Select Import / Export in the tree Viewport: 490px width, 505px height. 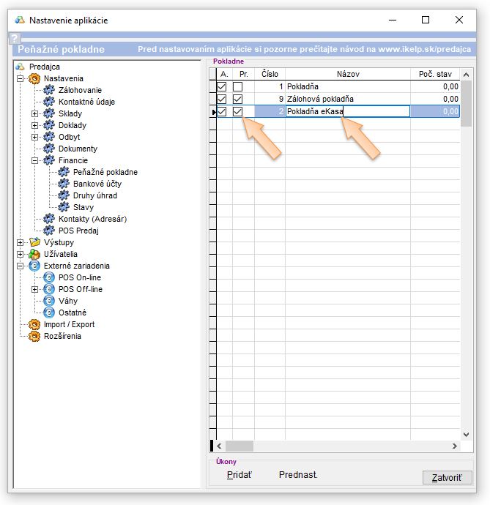(x=69, y=324)
